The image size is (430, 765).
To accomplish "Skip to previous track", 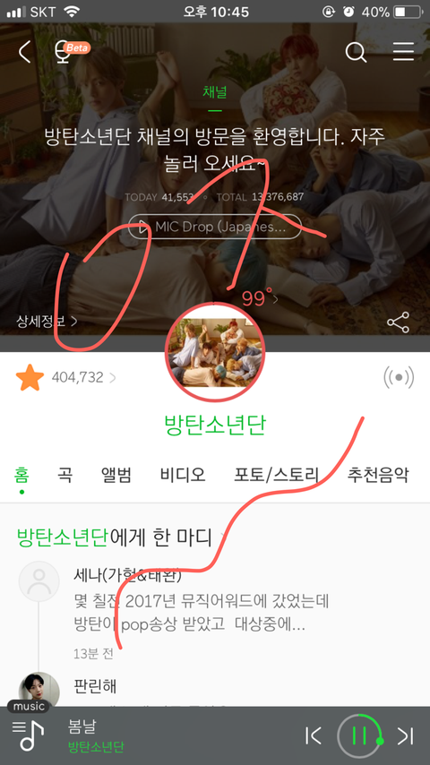I will (x=313, y=735).
